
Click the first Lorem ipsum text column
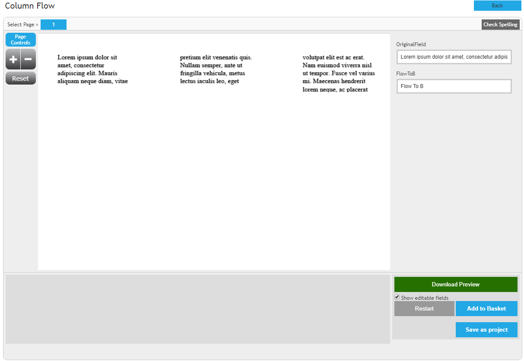pyautogui.click(x=92, y=69)
